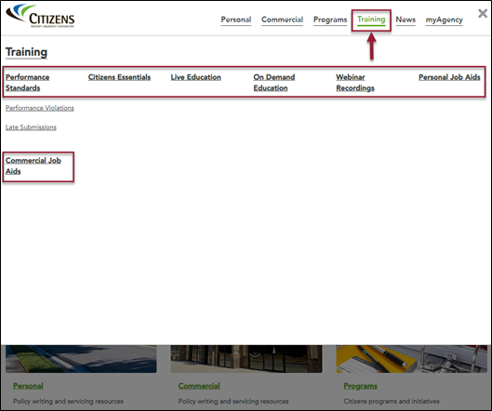The image size is (492, 411).
Task: Open Performance Standards link
Action: pos(28,83)
